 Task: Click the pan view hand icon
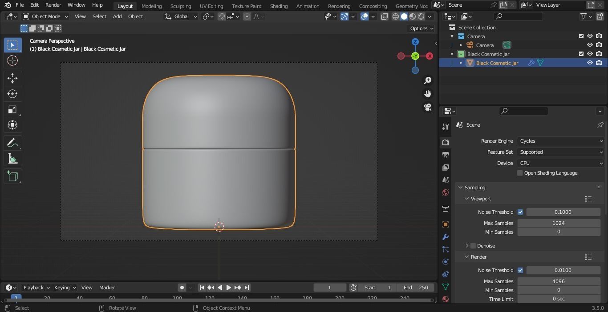click(x=428, y=94)
